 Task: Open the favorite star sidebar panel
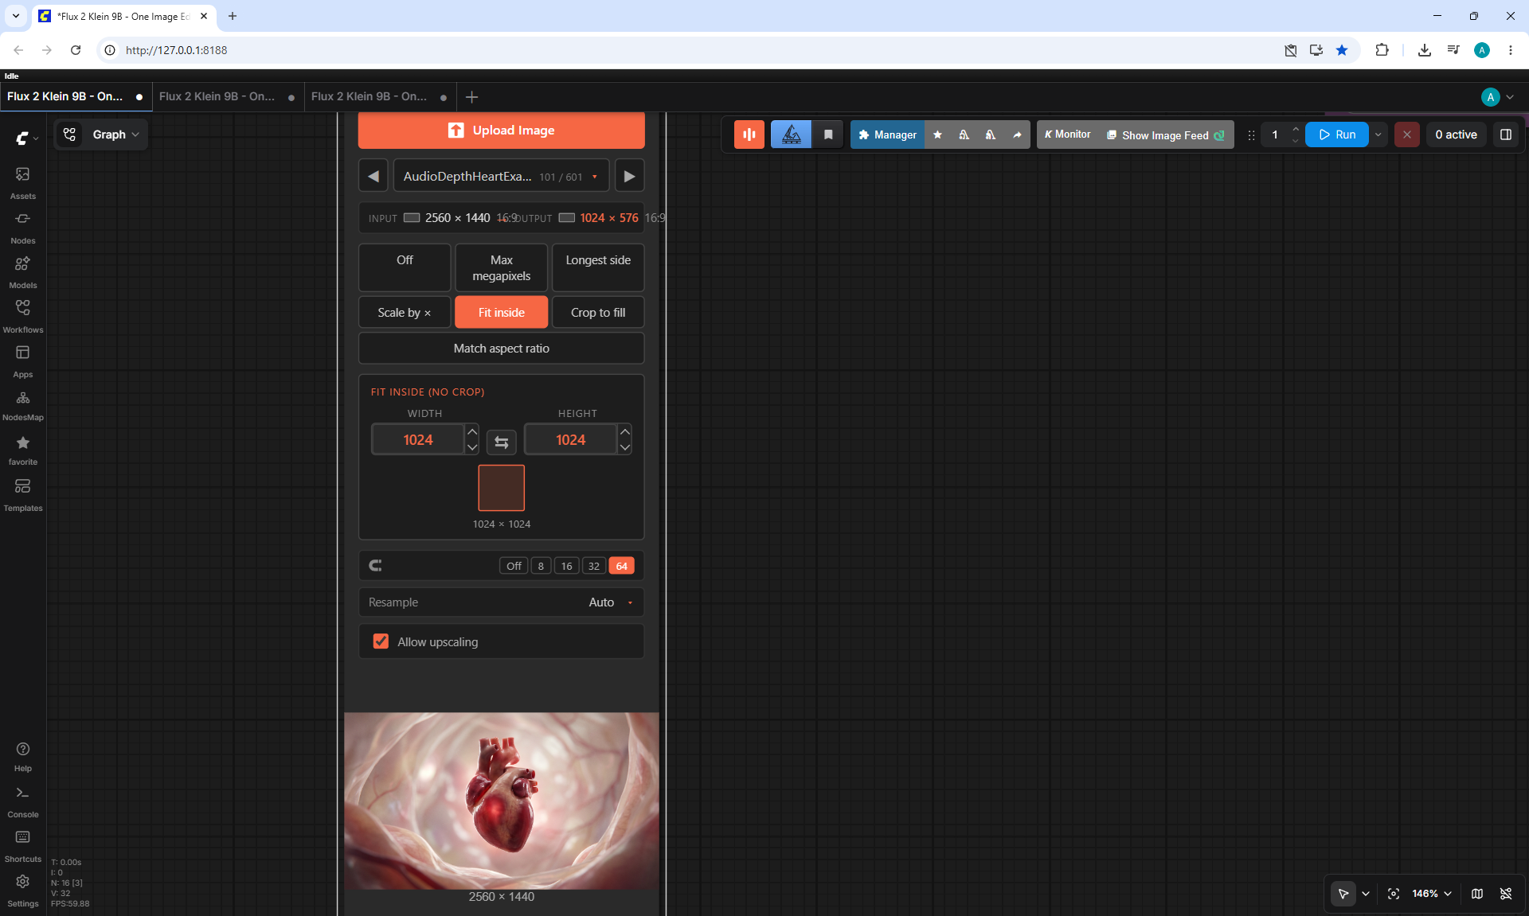(23, 450)
